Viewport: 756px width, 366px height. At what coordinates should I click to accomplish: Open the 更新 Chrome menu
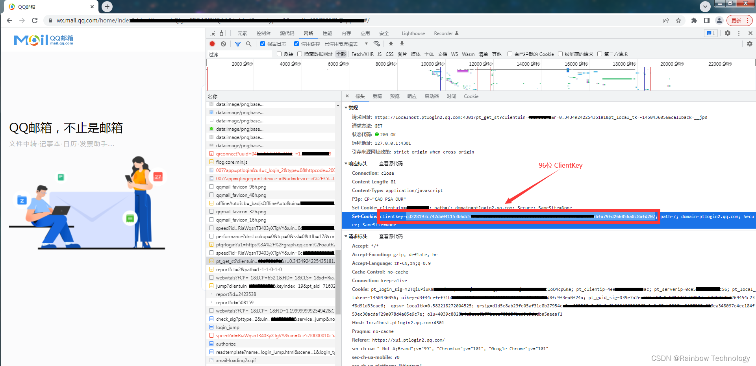coord(740,20)
